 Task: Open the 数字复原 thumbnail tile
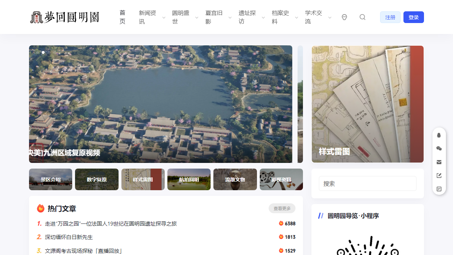point(97,179)
